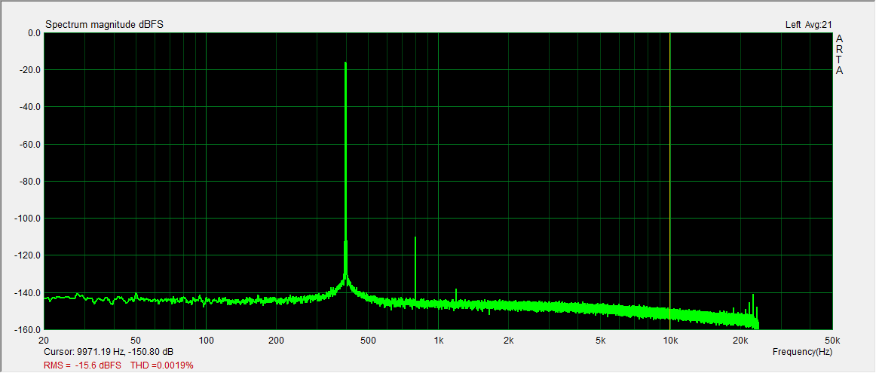Screen dimensions: 876x373
Task: Click the 1k label on the frequency axis
Action: 438,340
